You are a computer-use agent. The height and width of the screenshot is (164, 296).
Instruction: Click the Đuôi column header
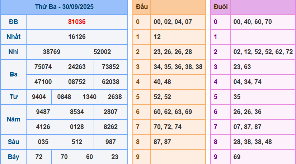[x=220, y=7]
